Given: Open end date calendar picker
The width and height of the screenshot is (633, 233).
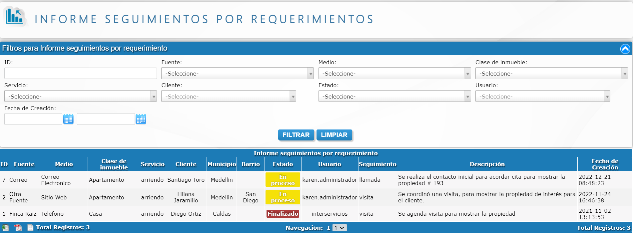Looking at the screenshot, I should tap(141, 119).
